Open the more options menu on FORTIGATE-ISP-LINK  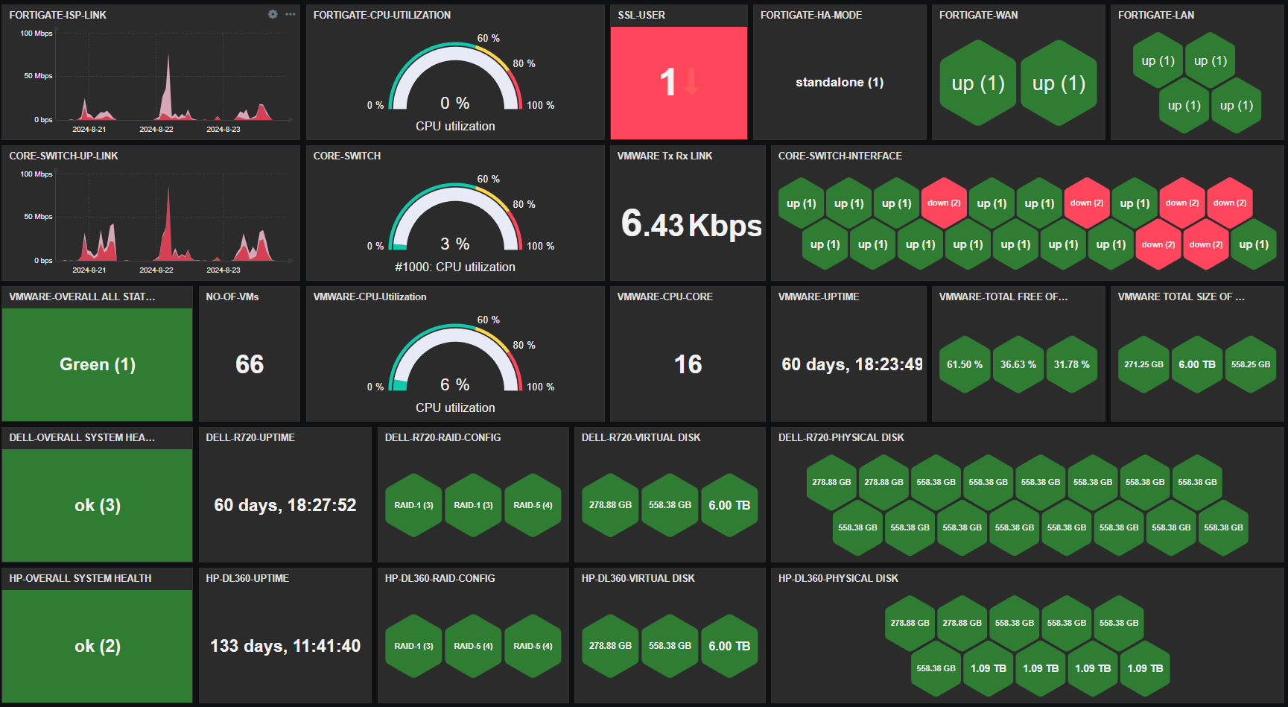290,14
